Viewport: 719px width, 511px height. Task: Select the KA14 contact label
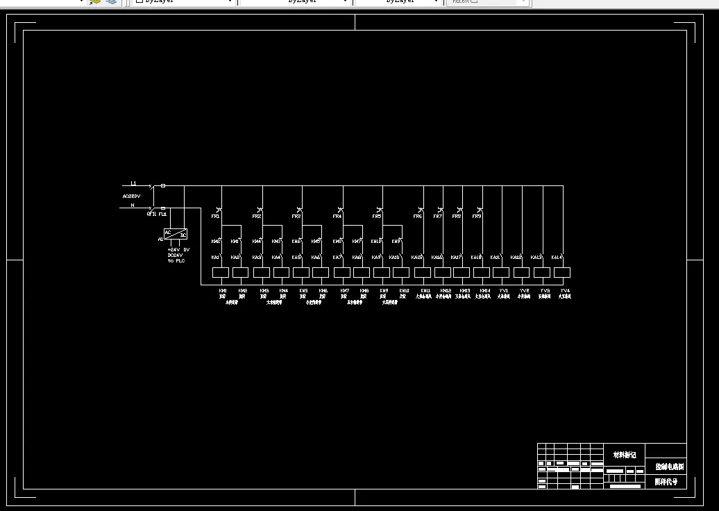(x=557, y=258)
